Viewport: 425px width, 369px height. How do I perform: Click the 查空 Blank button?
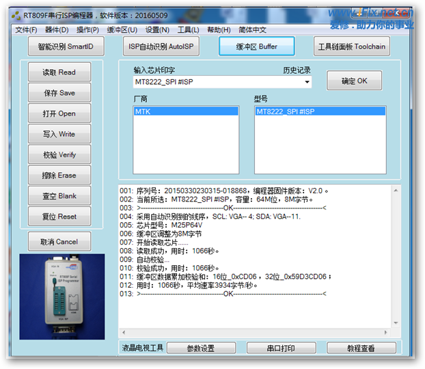[59, 195]
